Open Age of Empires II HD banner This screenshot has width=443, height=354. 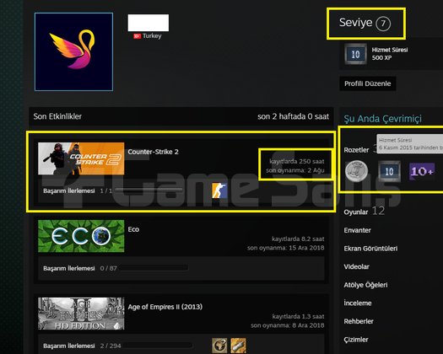(81, 314)
